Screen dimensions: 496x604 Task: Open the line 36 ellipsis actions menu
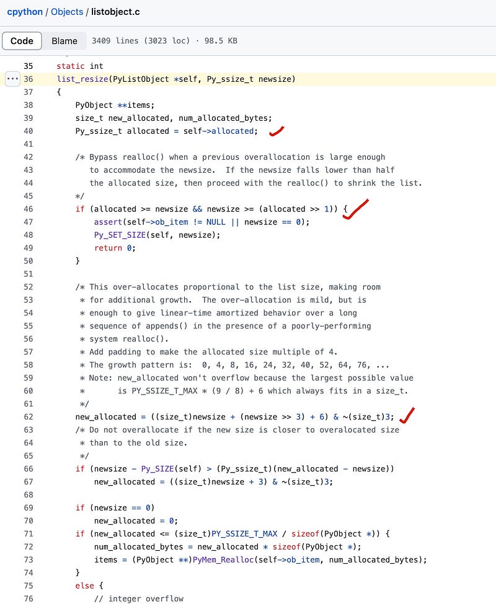pos(12,79)
